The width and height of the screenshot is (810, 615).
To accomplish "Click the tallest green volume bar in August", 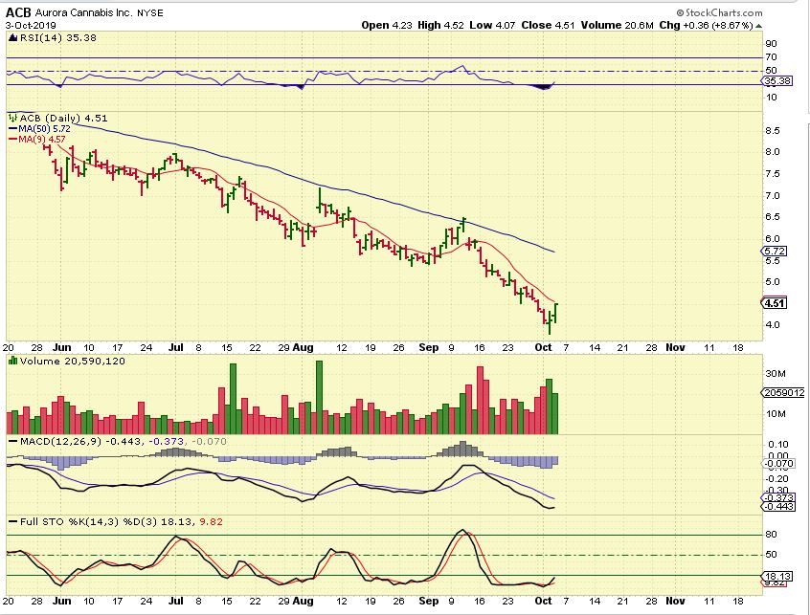I will [x=319, y=397].
